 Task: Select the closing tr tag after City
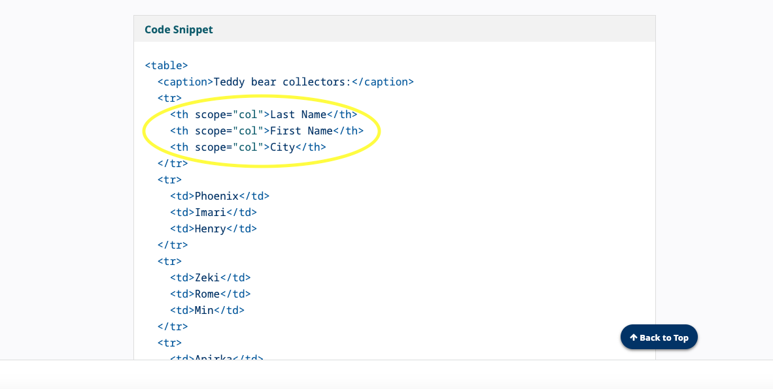click(173, 163)
